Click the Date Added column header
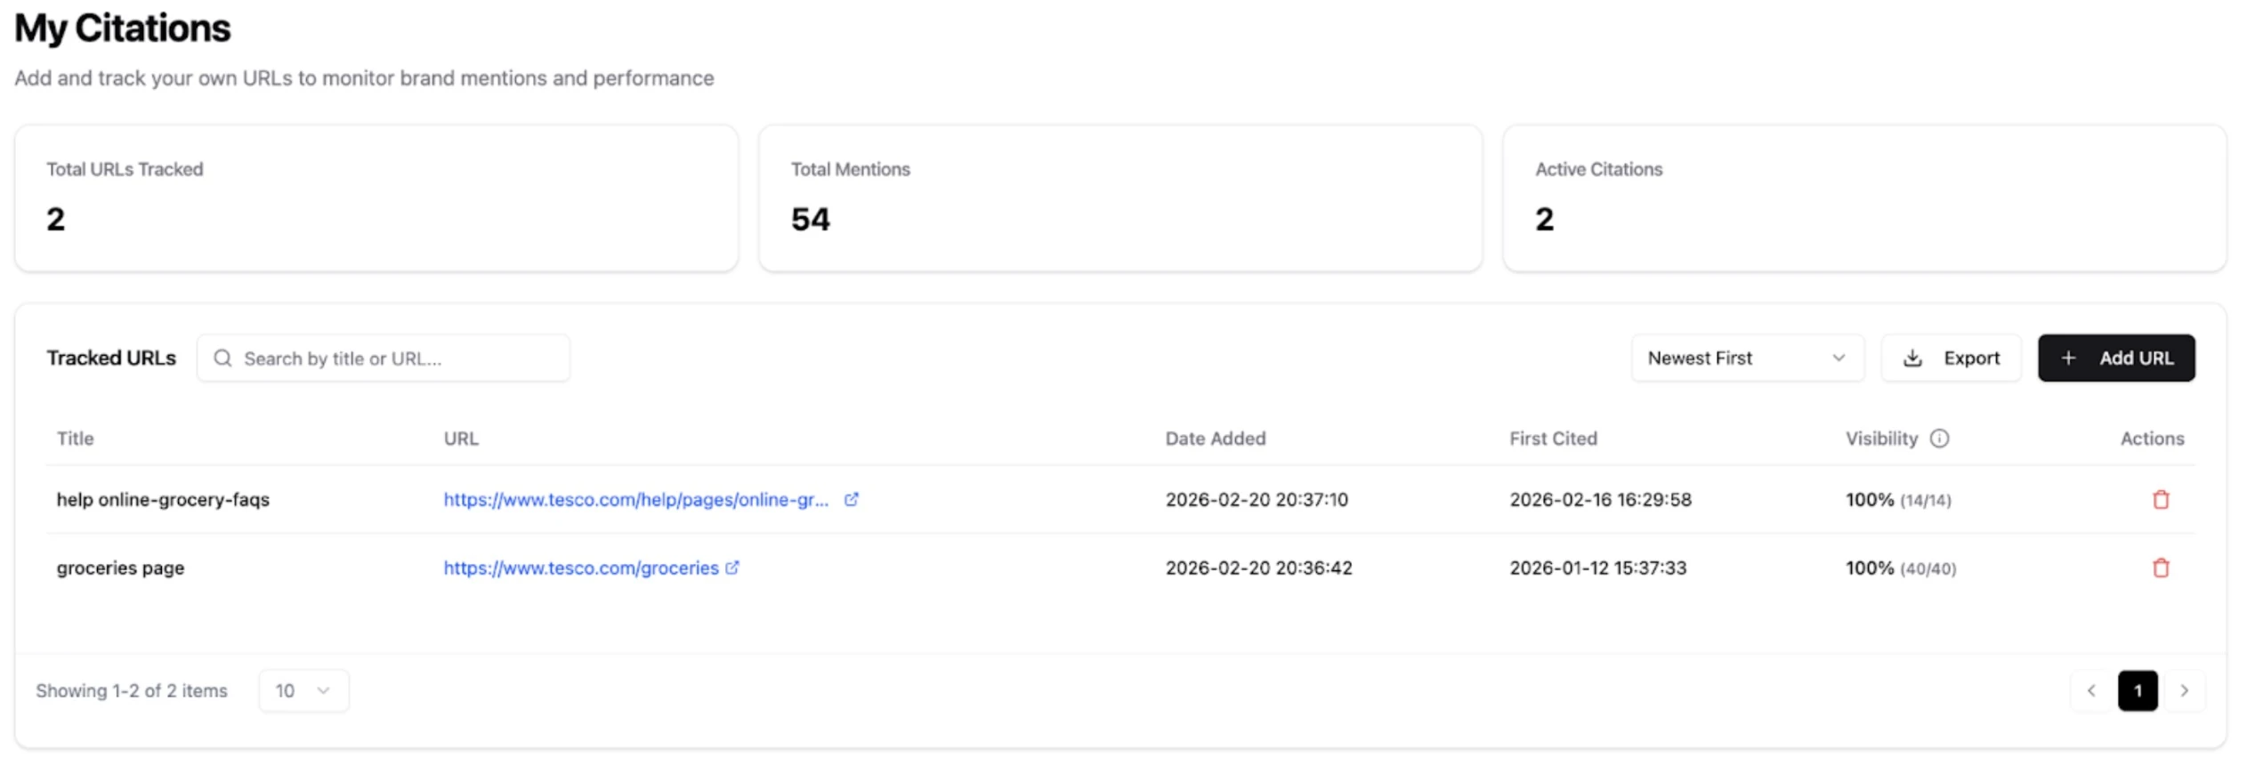 coord(1215,439)
